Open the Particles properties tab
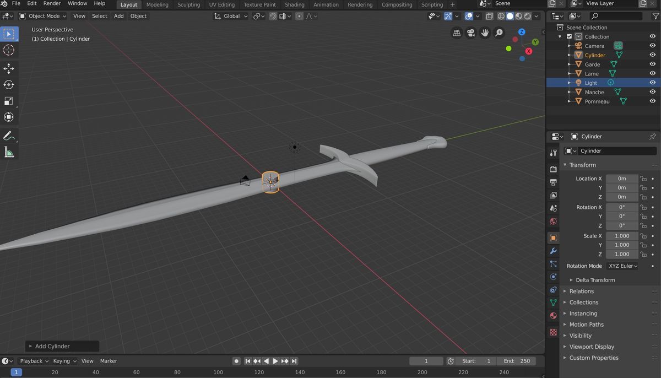The height and width of the screenshot is (378, 661). (554, 264)
